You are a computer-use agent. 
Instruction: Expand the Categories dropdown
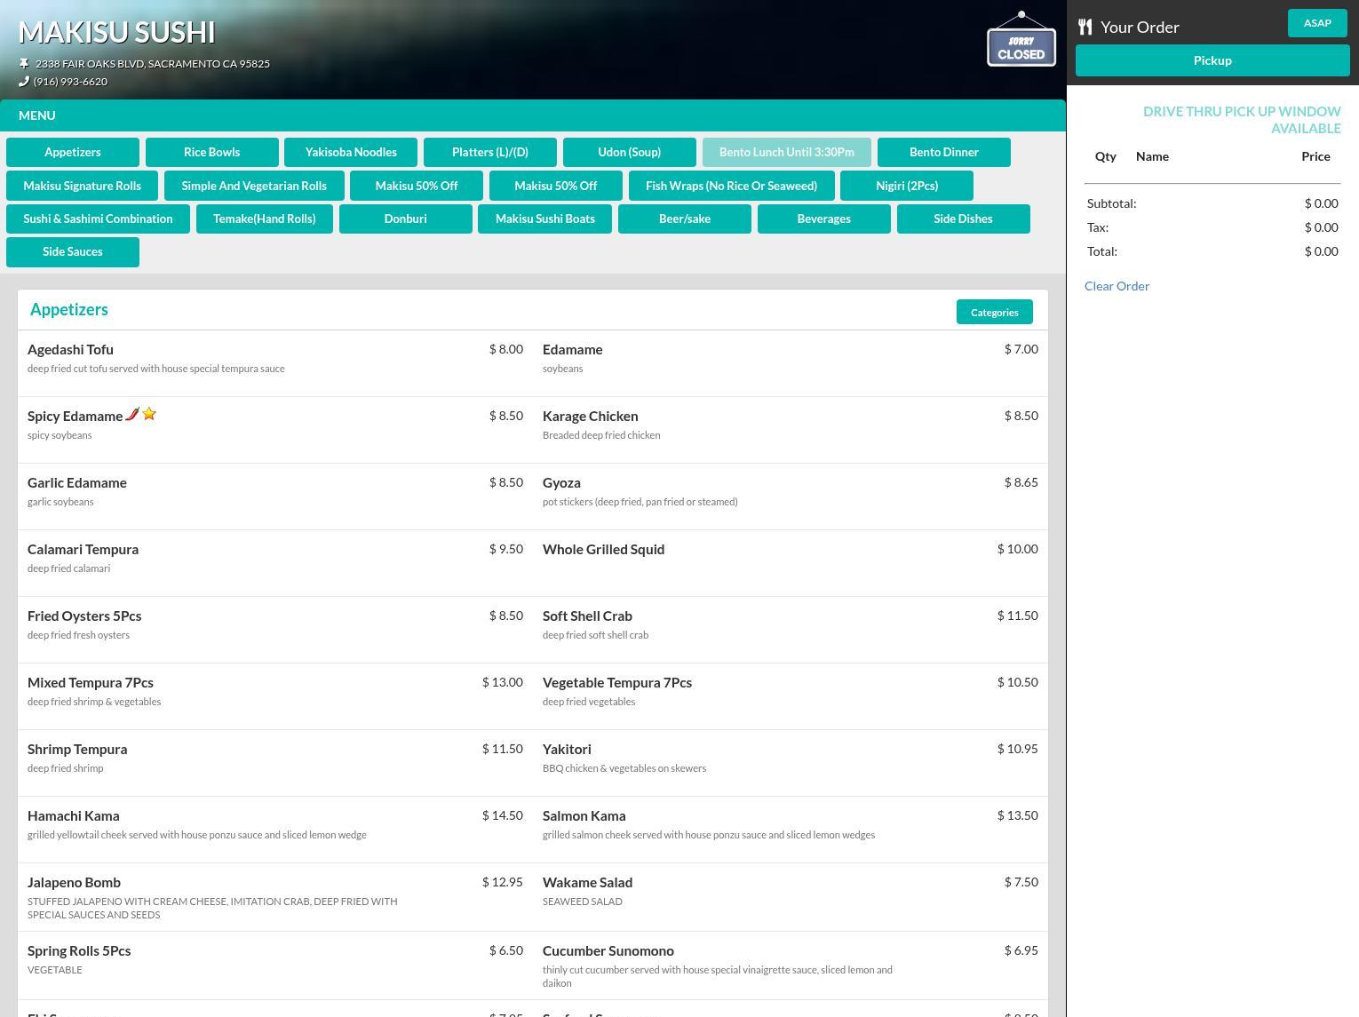994,312
